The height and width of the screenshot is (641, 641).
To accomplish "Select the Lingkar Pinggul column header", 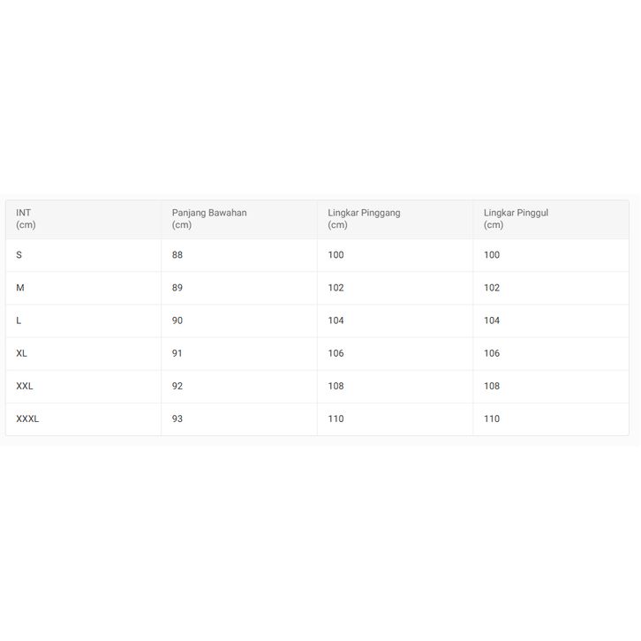I will (516, 219).
